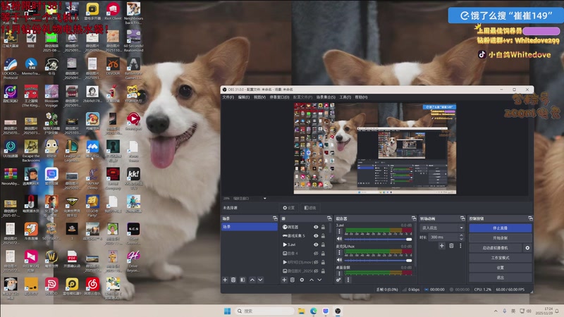Increase the transition duration with the stepper arrow
The width and height of the screenshot is (564, 317).
coord(460,236)
